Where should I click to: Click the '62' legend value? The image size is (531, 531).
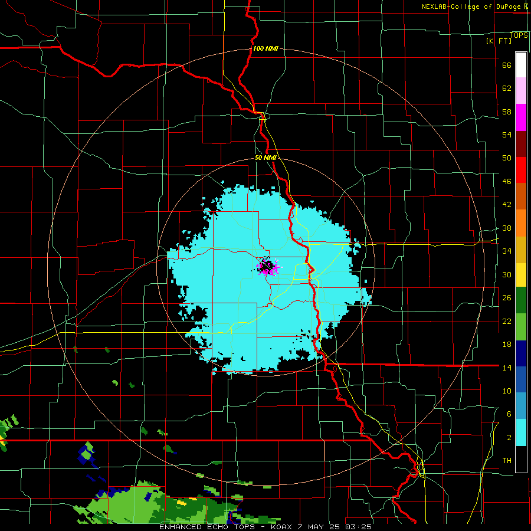point(507,88)
